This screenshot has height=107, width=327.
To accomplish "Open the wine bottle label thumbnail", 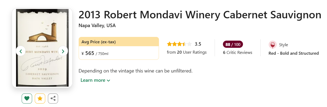I will pos(42,48).
